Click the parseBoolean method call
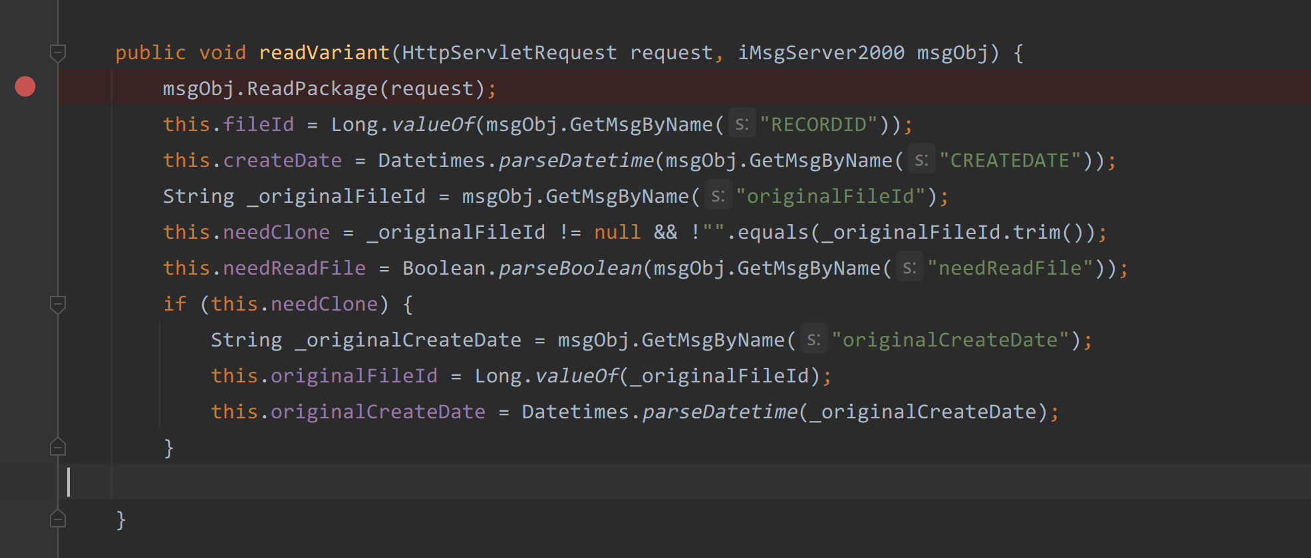The image size is (1311, 558). coord(570,268)
